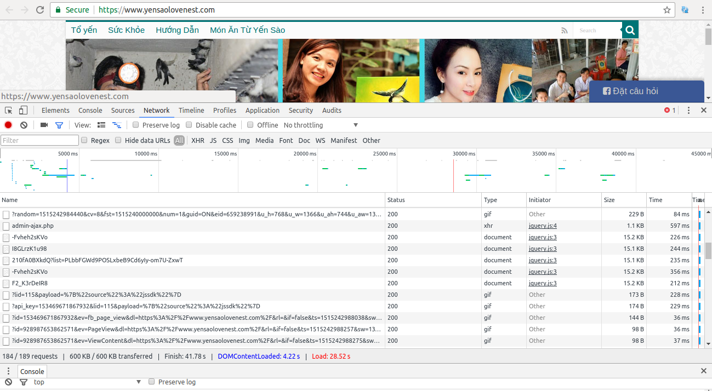Open the Timeline tab
712x391 pixels.
coord(191,110)
